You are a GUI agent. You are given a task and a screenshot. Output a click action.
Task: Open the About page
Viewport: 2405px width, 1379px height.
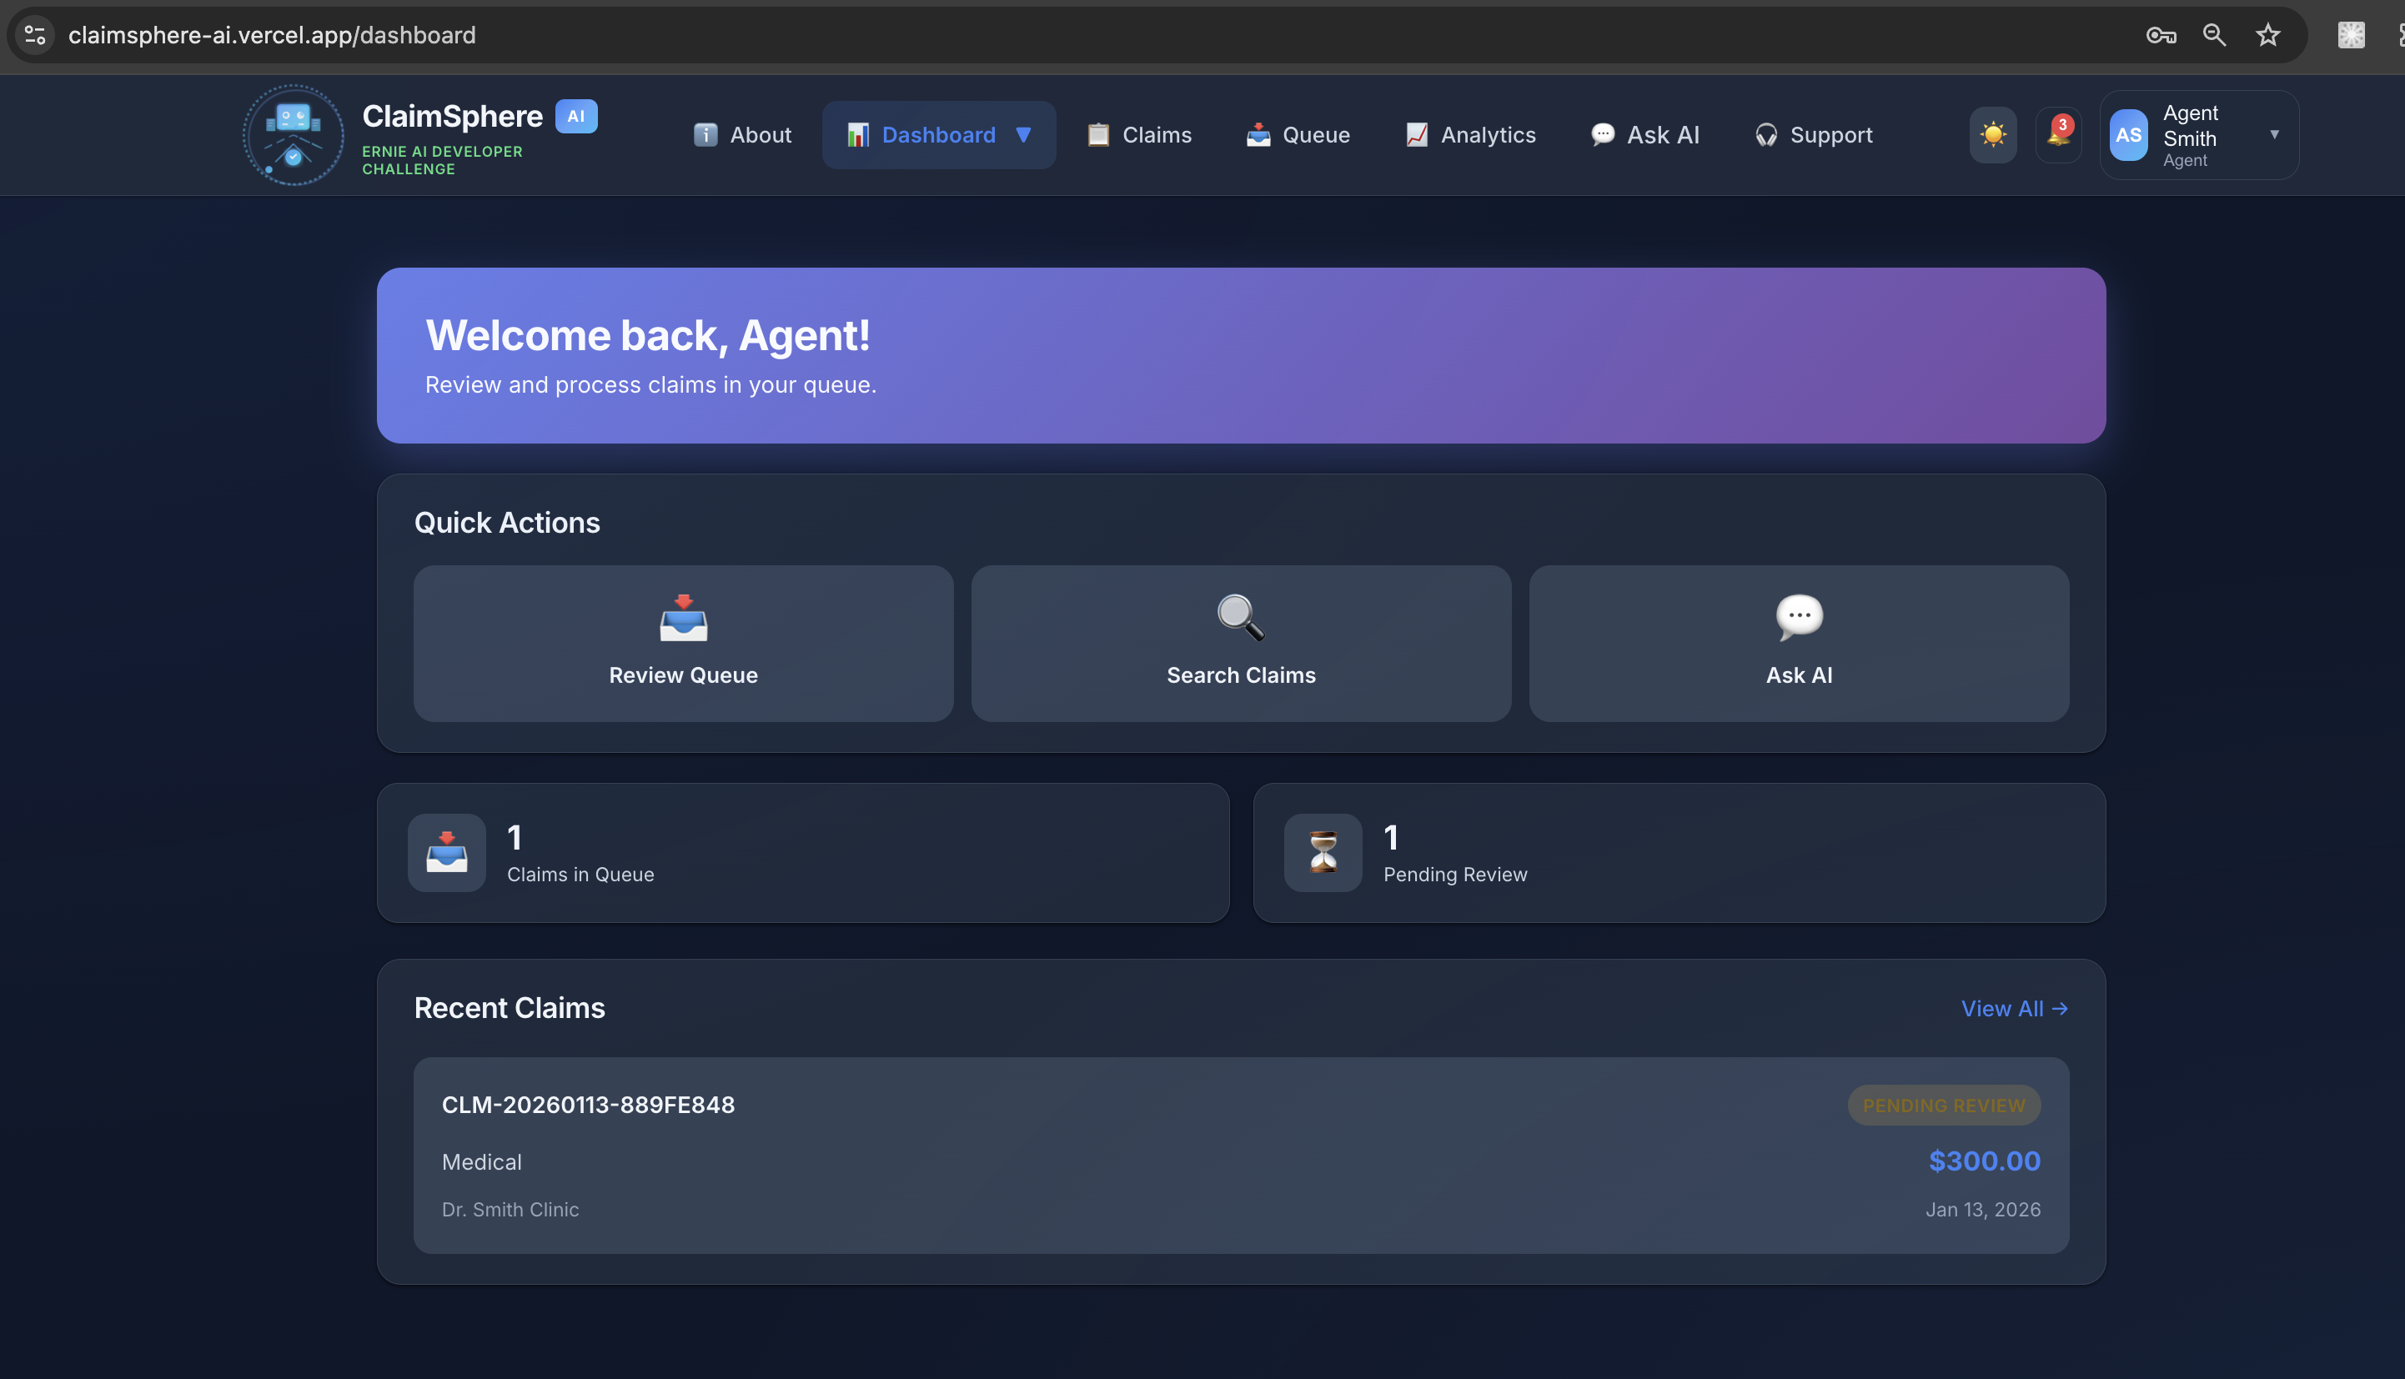point(743,135)
